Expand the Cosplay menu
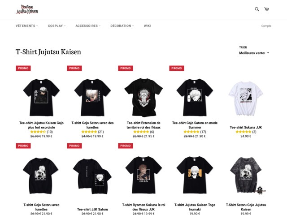The height and width of the screenshot is (215, 287). pos(57,26)
